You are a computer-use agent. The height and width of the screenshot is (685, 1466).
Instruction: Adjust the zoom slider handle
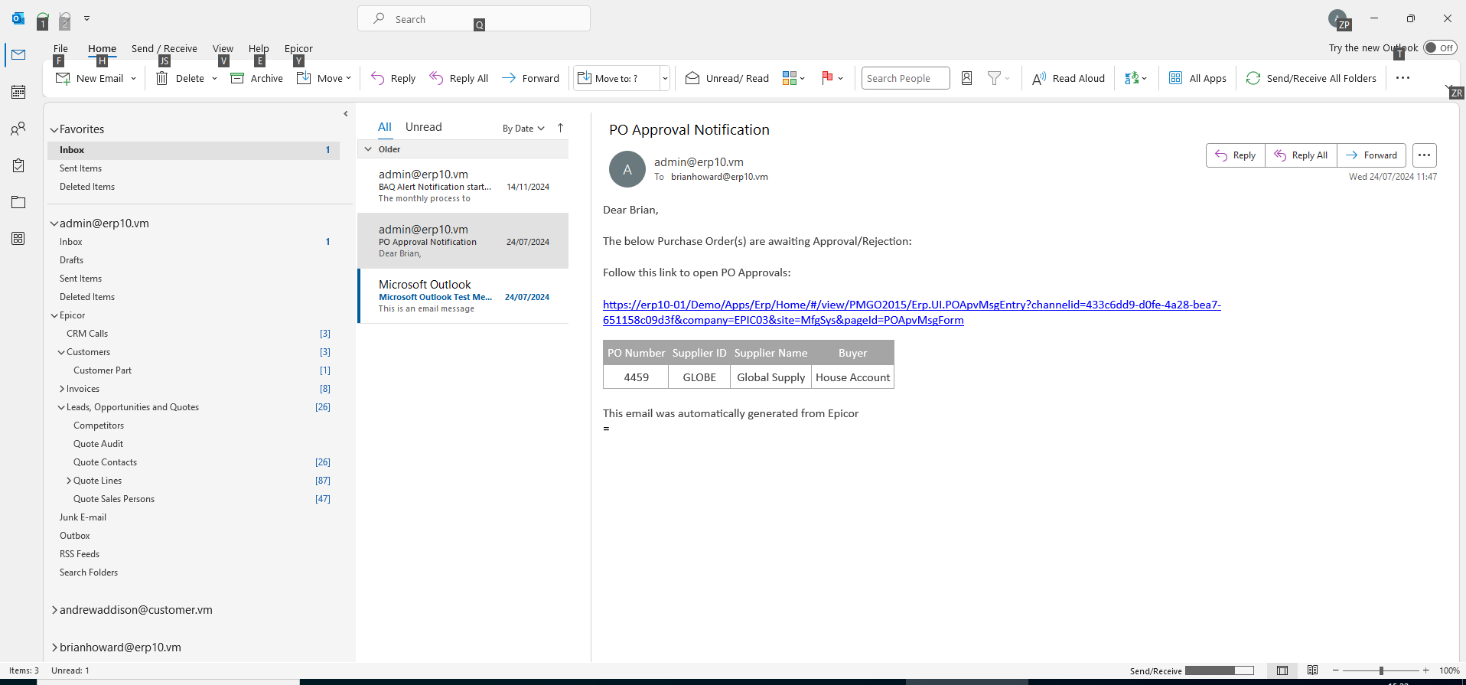[x=1381, y=670]
